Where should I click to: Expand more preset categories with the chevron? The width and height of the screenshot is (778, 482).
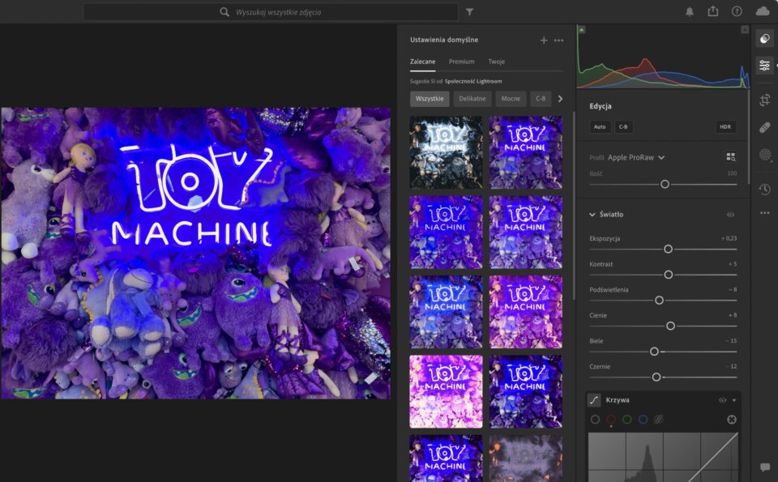560,98
